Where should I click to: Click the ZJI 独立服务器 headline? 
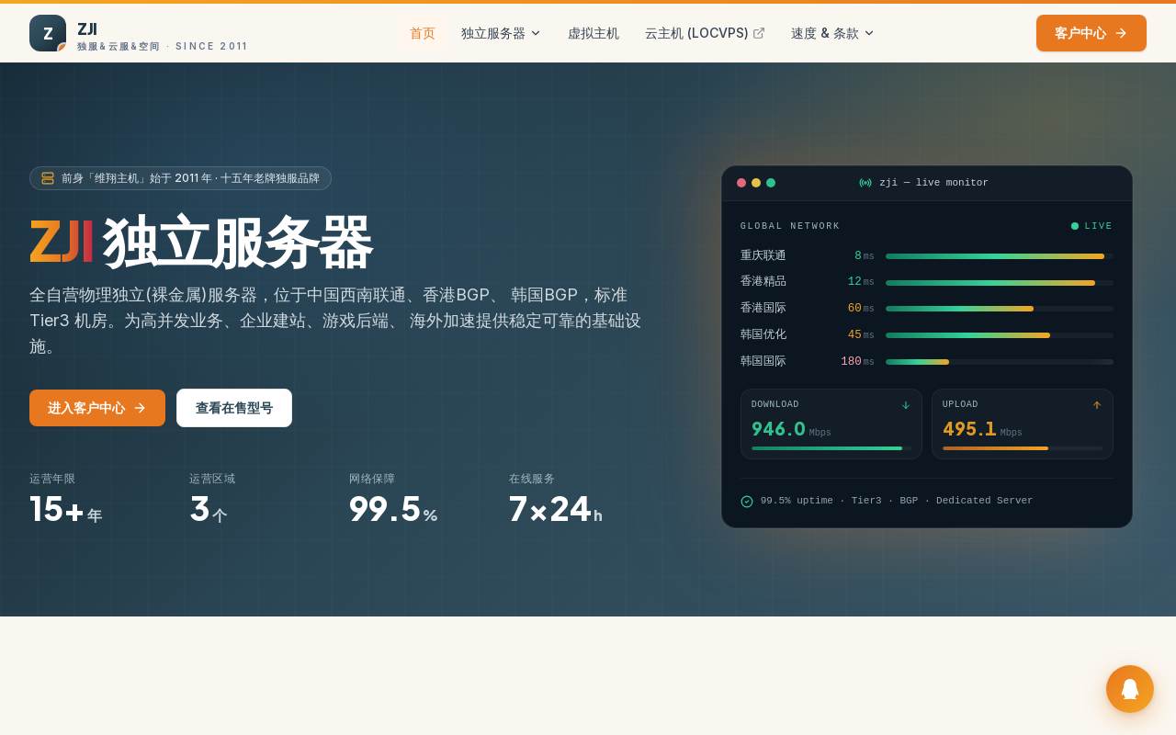[x=201, y=243]
